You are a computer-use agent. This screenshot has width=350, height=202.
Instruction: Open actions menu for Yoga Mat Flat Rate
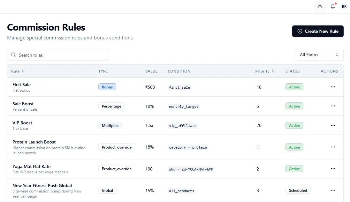333,169
